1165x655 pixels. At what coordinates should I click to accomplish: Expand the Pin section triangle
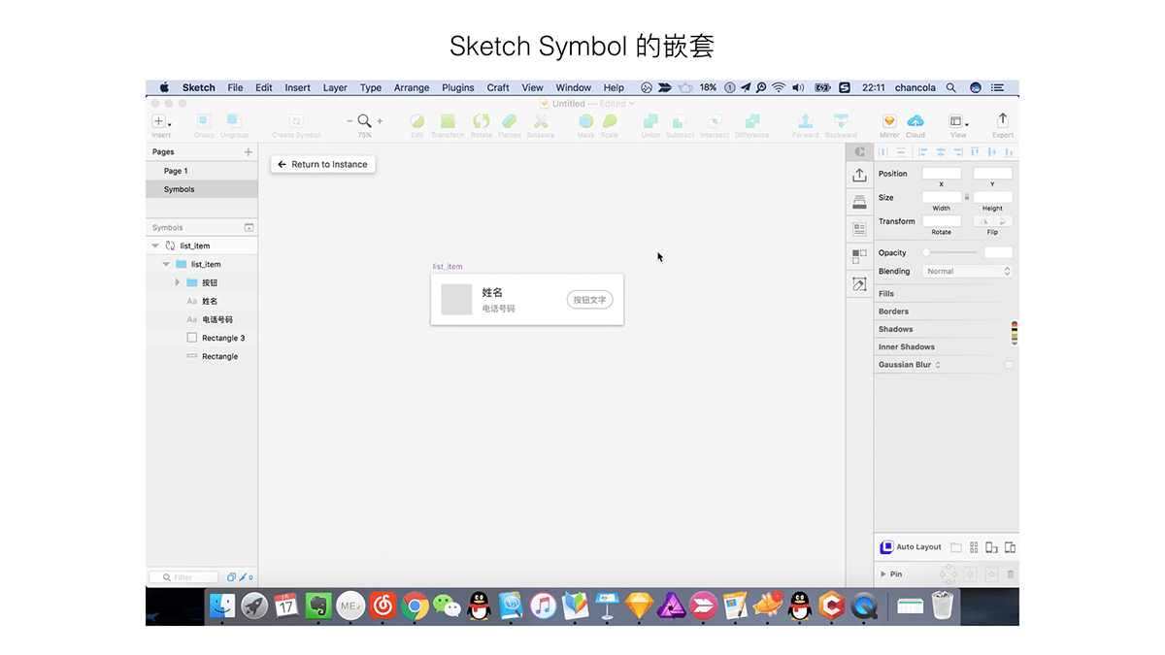(883, 574)
